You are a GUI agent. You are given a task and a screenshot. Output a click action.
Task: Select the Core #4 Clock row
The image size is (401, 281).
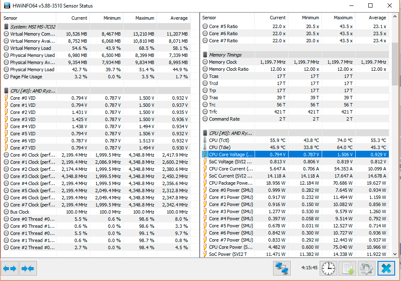pos(96,183)
